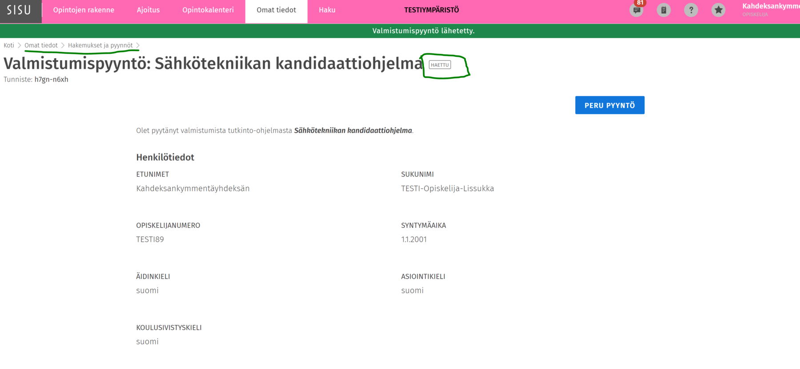Go to the Haku tab
800x369 pixels.
[x=327, y=10]
